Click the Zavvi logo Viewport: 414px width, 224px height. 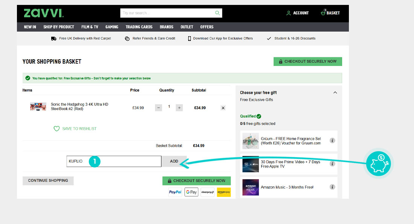click(44, 13)
